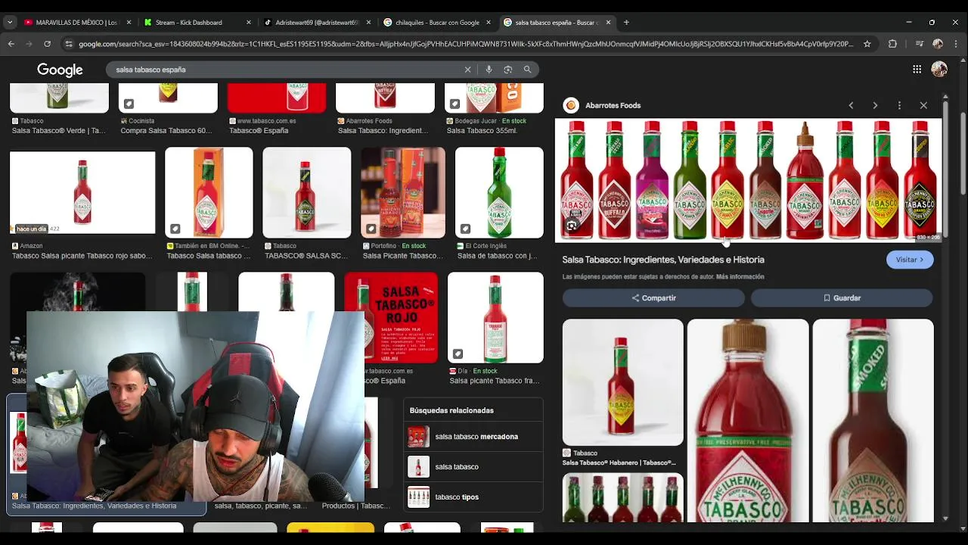Open Portofino Salsa Picante Tabasco result
Screen dimensions: 968x545
coord(403,193)
